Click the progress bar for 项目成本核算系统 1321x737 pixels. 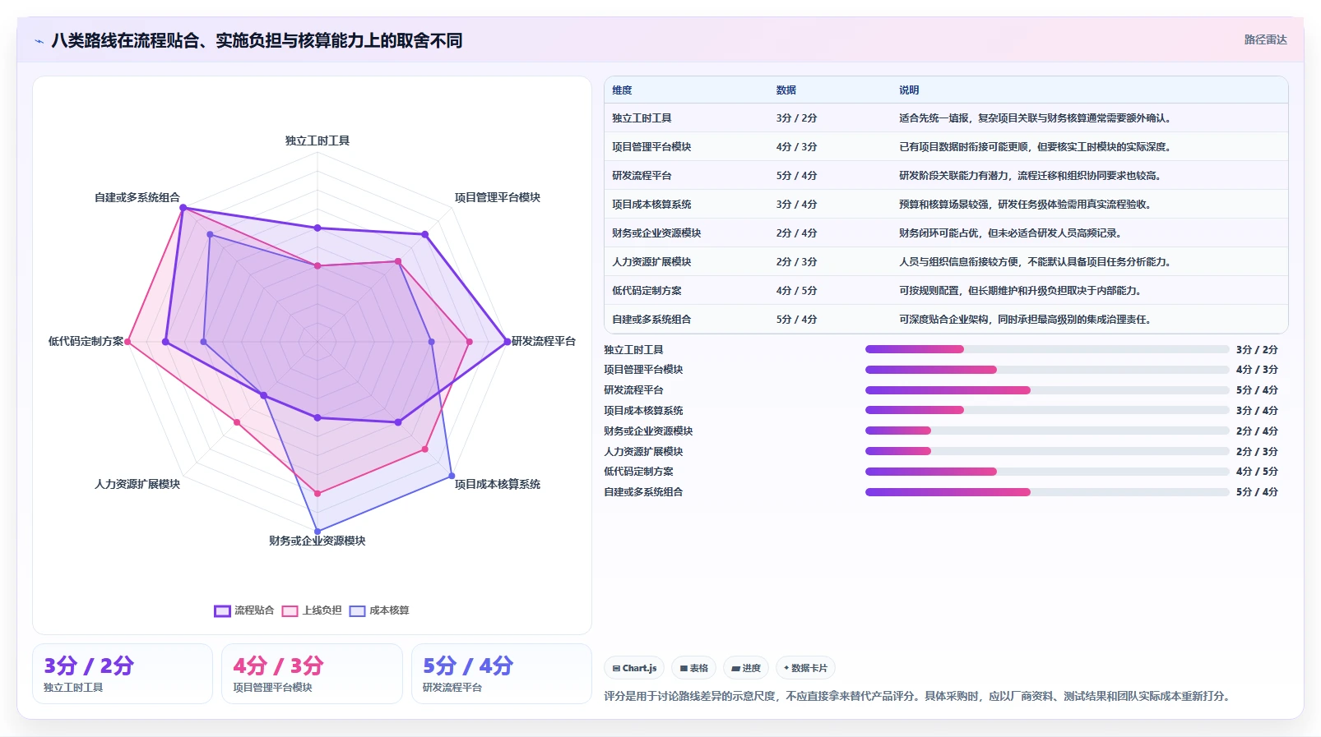(1047, 410)
